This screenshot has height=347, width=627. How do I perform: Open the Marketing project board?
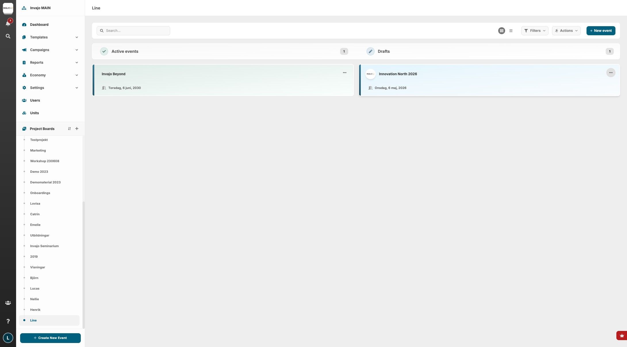[x=38, y=150]
